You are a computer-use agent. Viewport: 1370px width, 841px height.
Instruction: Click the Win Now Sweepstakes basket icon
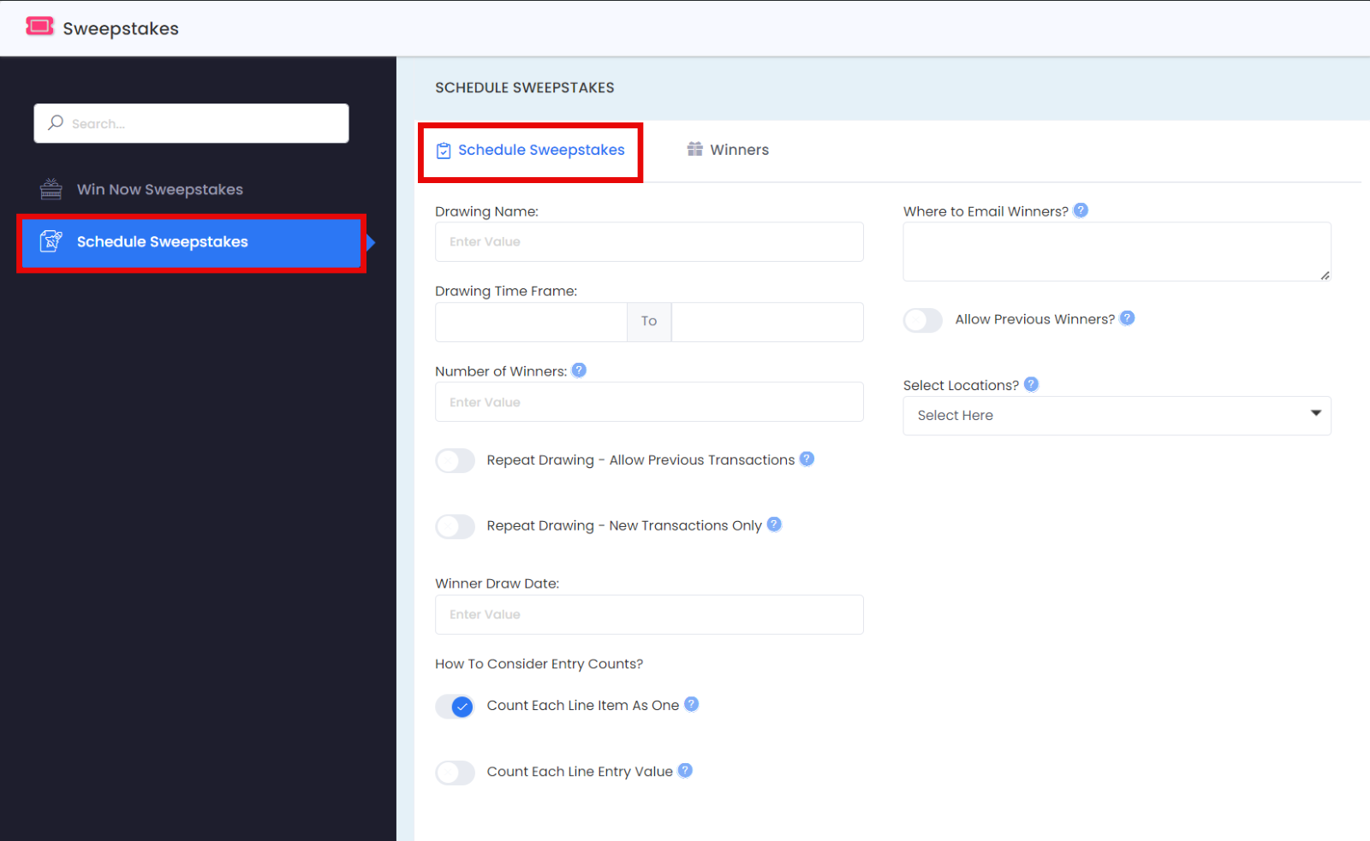(51, 189)
